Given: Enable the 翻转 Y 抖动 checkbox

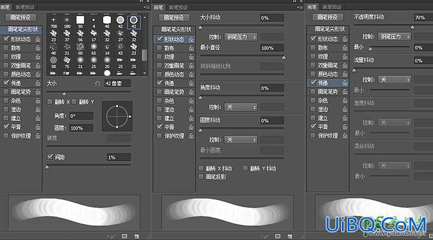Looking at the screenshot, I should coord(245,168).
